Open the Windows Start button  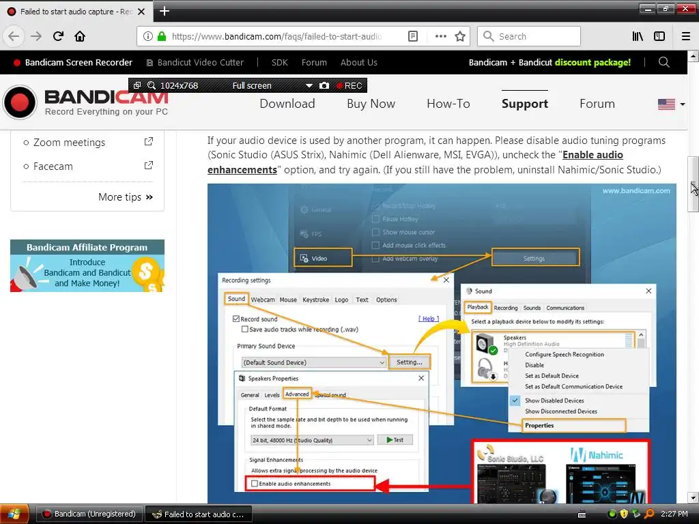coord(14,514)
